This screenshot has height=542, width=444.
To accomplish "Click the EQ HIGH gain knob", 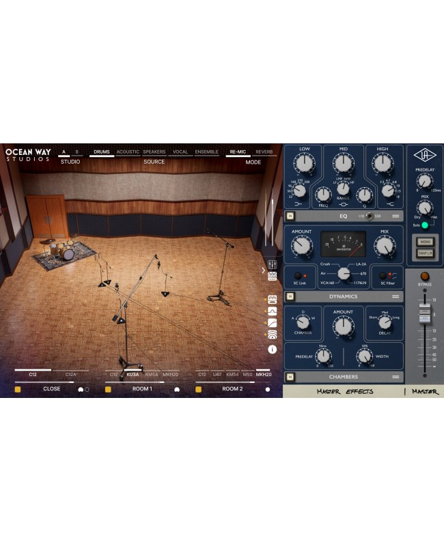I will [x=383, y=164].
